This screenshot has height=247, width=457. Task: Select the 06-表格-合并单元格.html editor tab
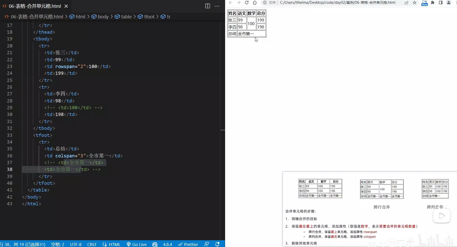[x=35, y=6]
